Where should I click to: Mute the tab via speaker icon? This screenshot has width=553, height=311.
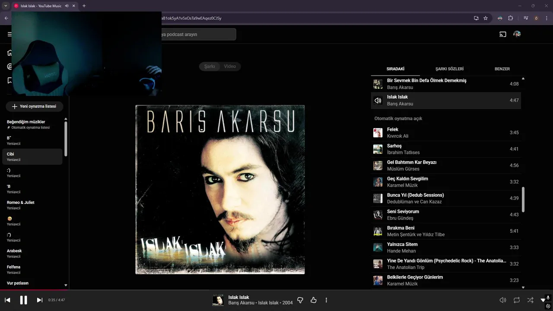click(x=67, y=6)
